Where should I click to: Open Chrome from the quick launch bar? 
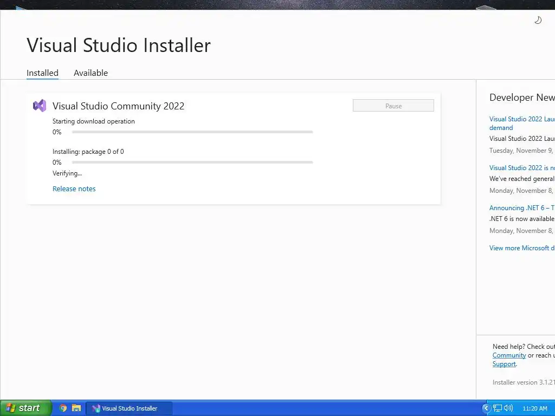[x=63, y=408]
